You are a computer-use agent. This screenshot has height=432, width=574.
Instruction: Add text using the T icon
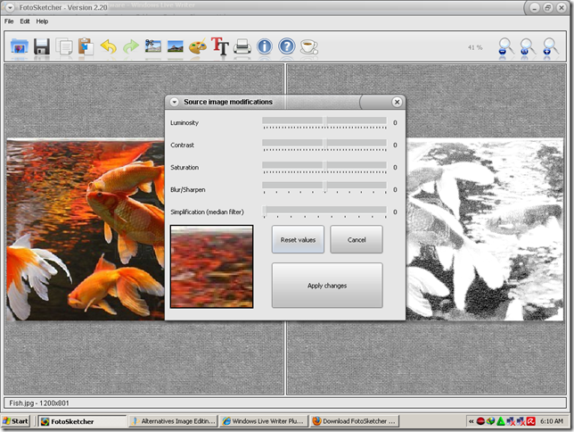coord(220,46)
